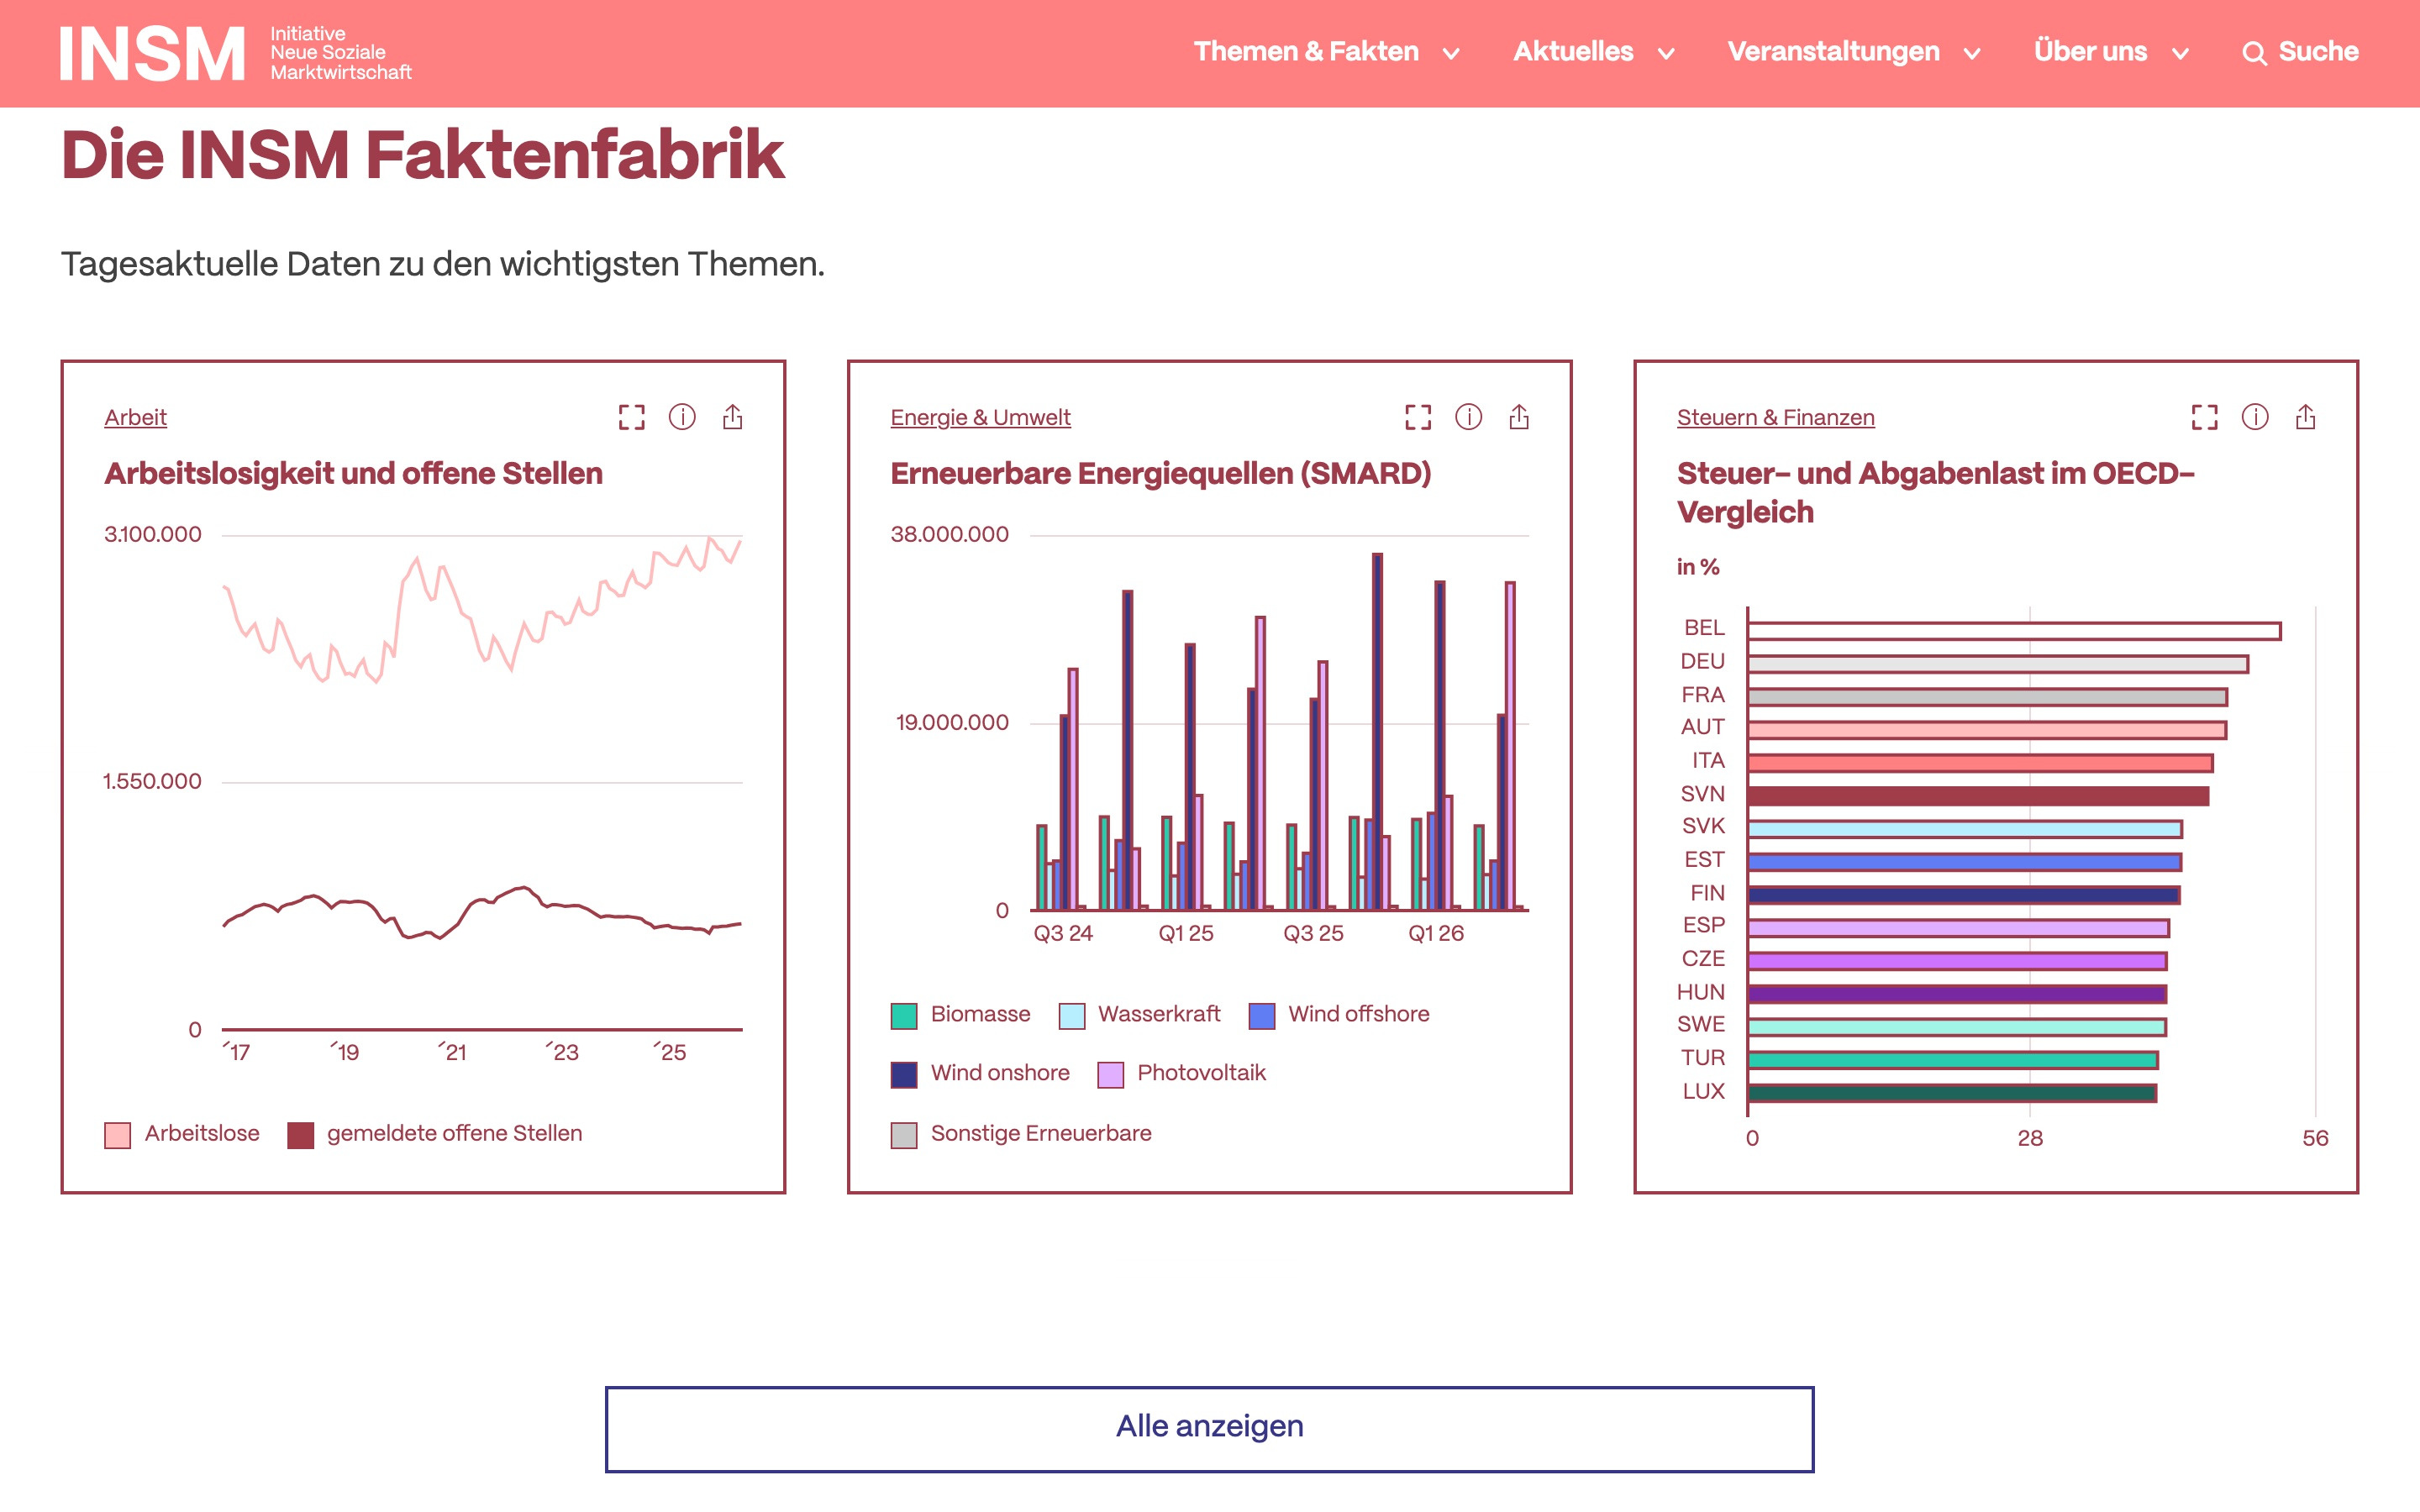Open Erneuerbare Energiequellen (SMARD) title
2420x1512 pixels.
coord(1160,474)
